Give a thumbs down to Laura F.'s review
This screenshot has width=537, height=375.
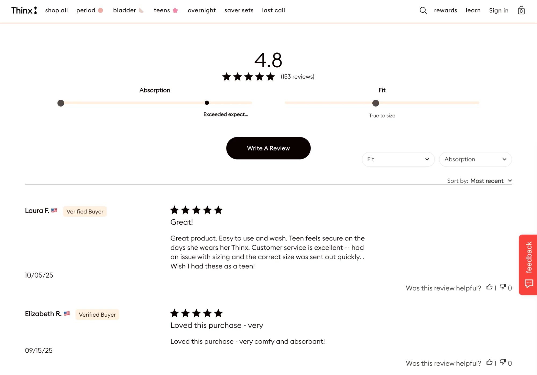503,287
